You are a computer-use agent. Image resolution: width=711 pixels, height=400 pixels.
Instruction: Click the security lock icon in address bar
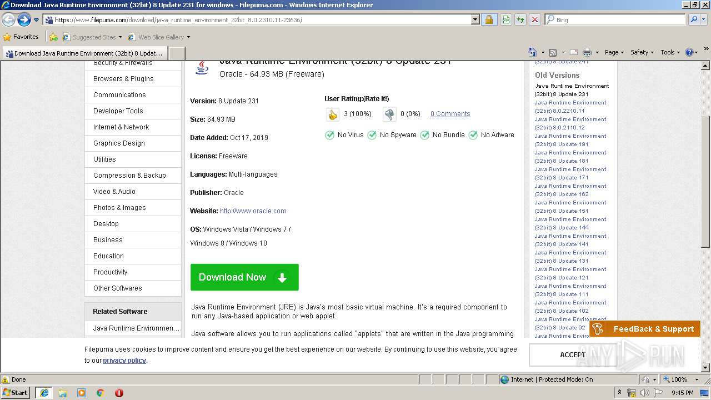click(489, 20)
